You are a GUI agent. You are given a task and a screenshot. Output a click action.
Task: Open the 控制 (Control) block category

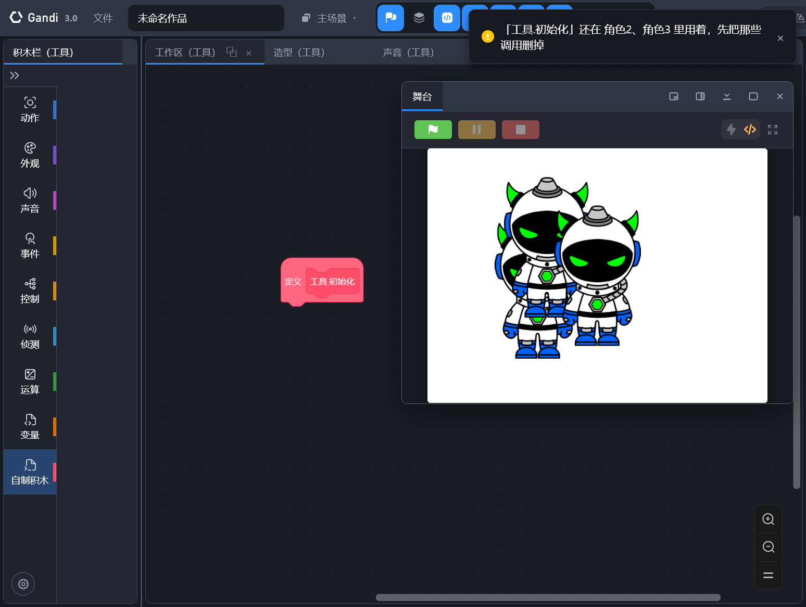[30, 291]
